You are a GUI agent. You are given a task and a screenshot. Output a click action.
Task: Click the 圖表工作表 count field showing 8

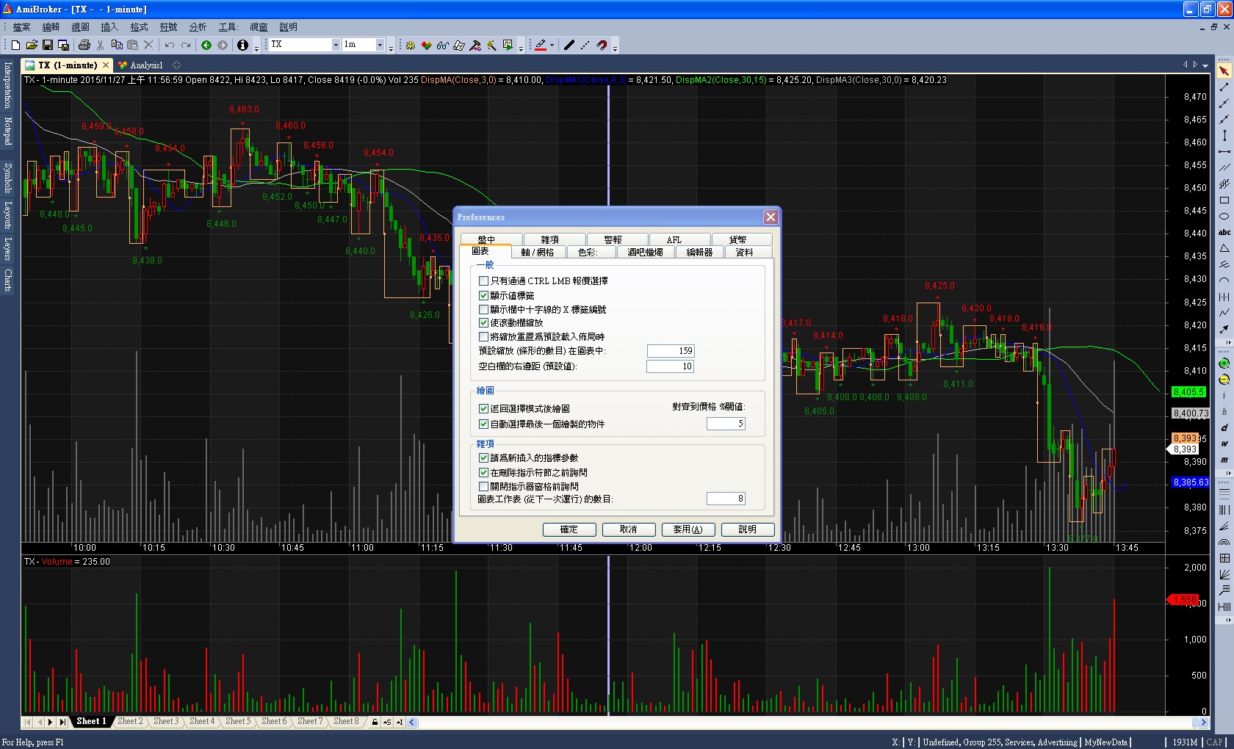click(x=726, y=499)
